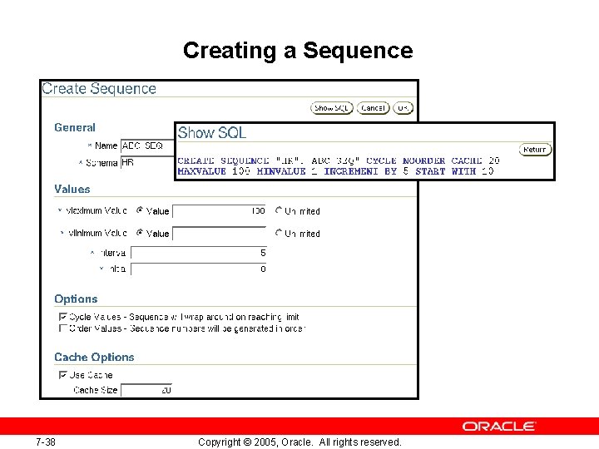
Task: Click the Minimum Value input field
Action: click(220, 234)
